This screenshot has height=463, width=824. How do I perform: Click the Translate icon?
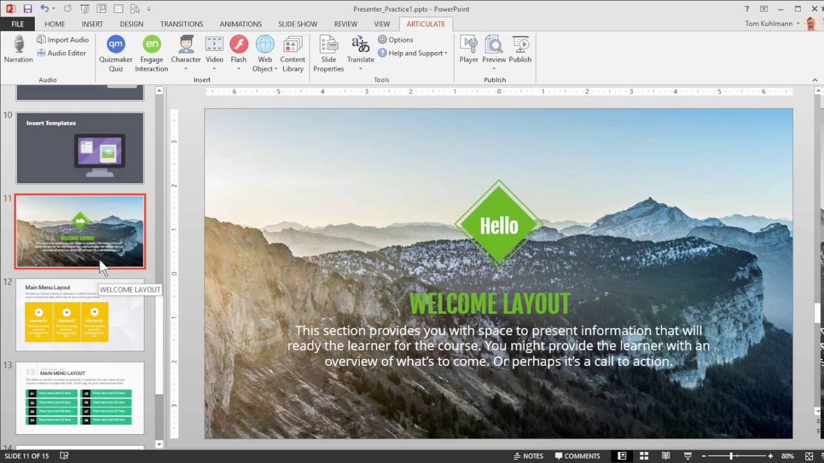[360, 44]
